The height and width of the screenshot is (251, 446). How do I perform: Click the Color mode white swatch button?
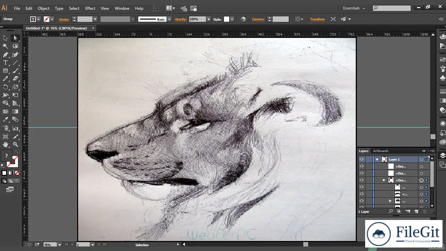click(4, 173)
